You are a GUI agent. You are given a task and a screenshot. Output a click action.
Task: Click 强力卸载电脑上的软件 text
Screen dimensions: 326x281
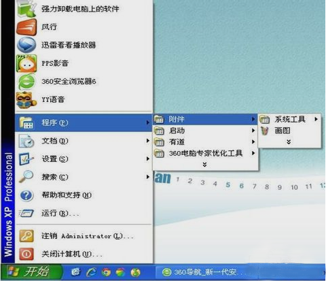point(80,9)
